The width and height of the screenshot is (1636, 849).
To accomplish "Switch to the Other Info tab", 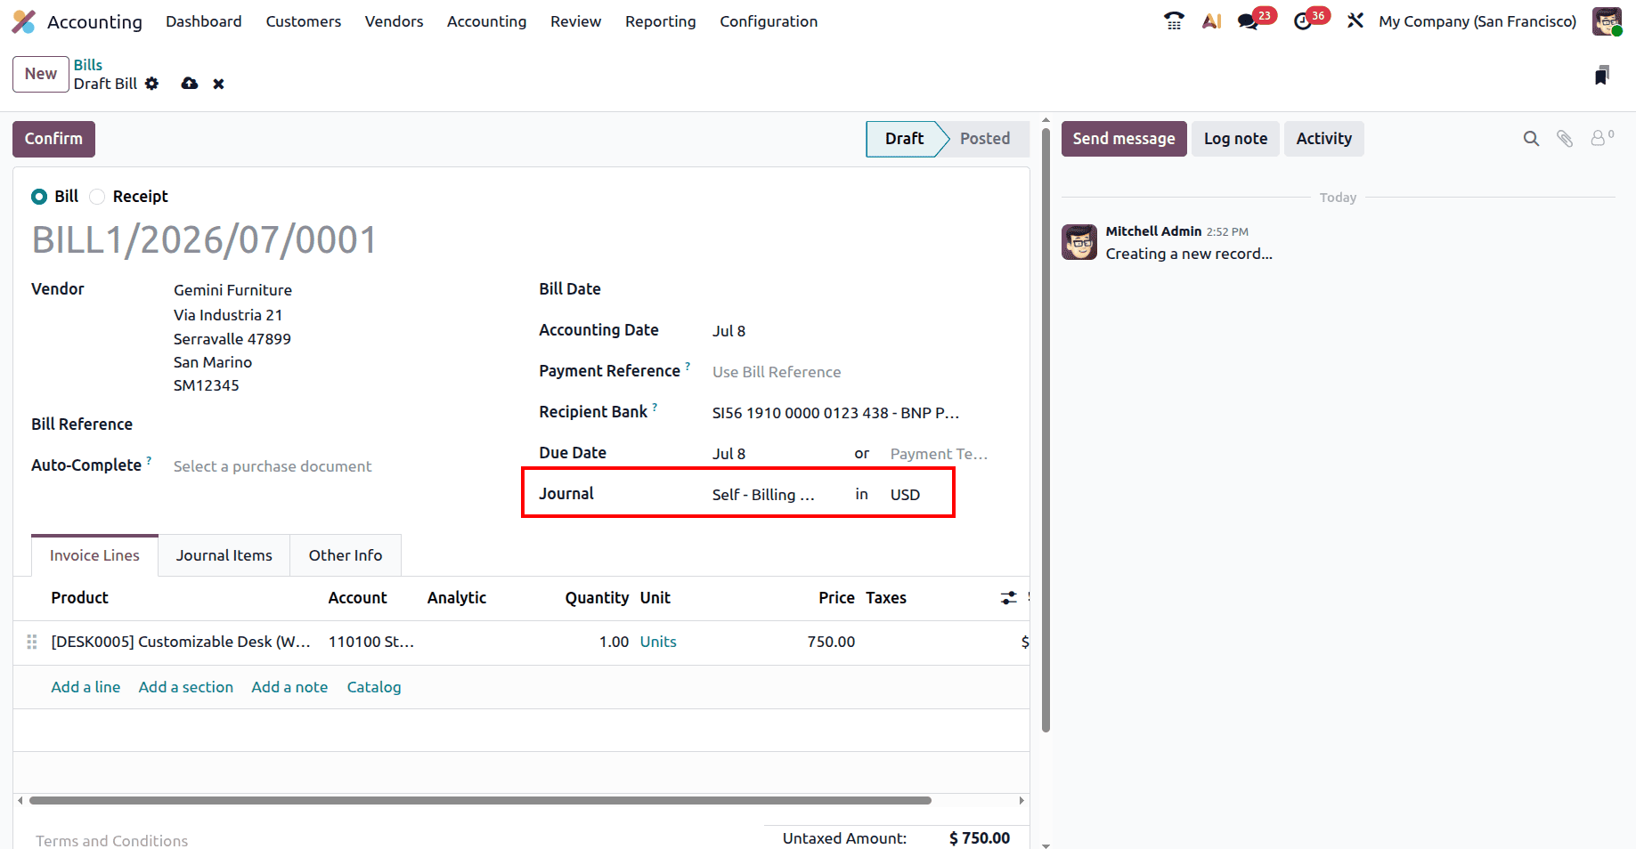I will (346, 555).
